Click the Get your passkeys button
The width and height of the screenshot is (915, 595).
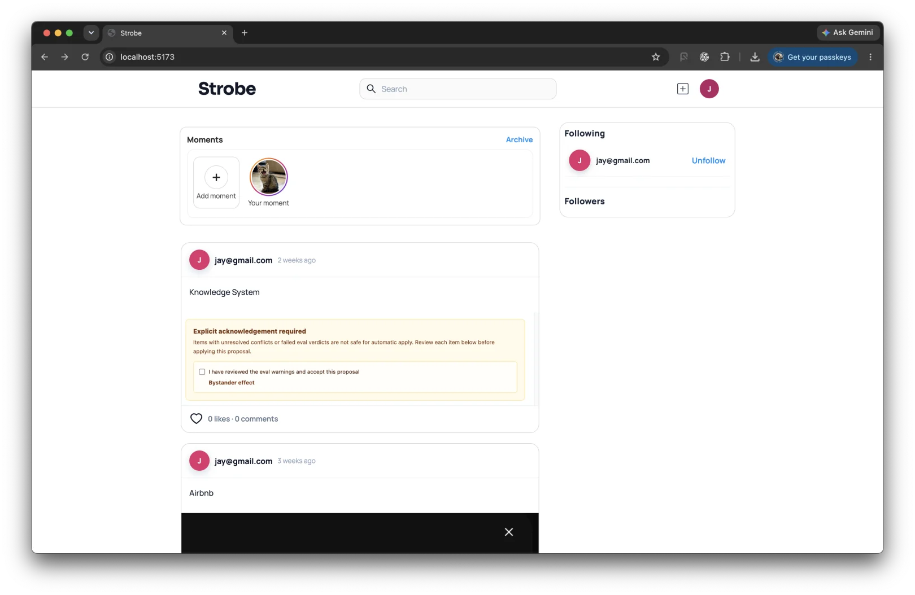click(x=813, y=57)
